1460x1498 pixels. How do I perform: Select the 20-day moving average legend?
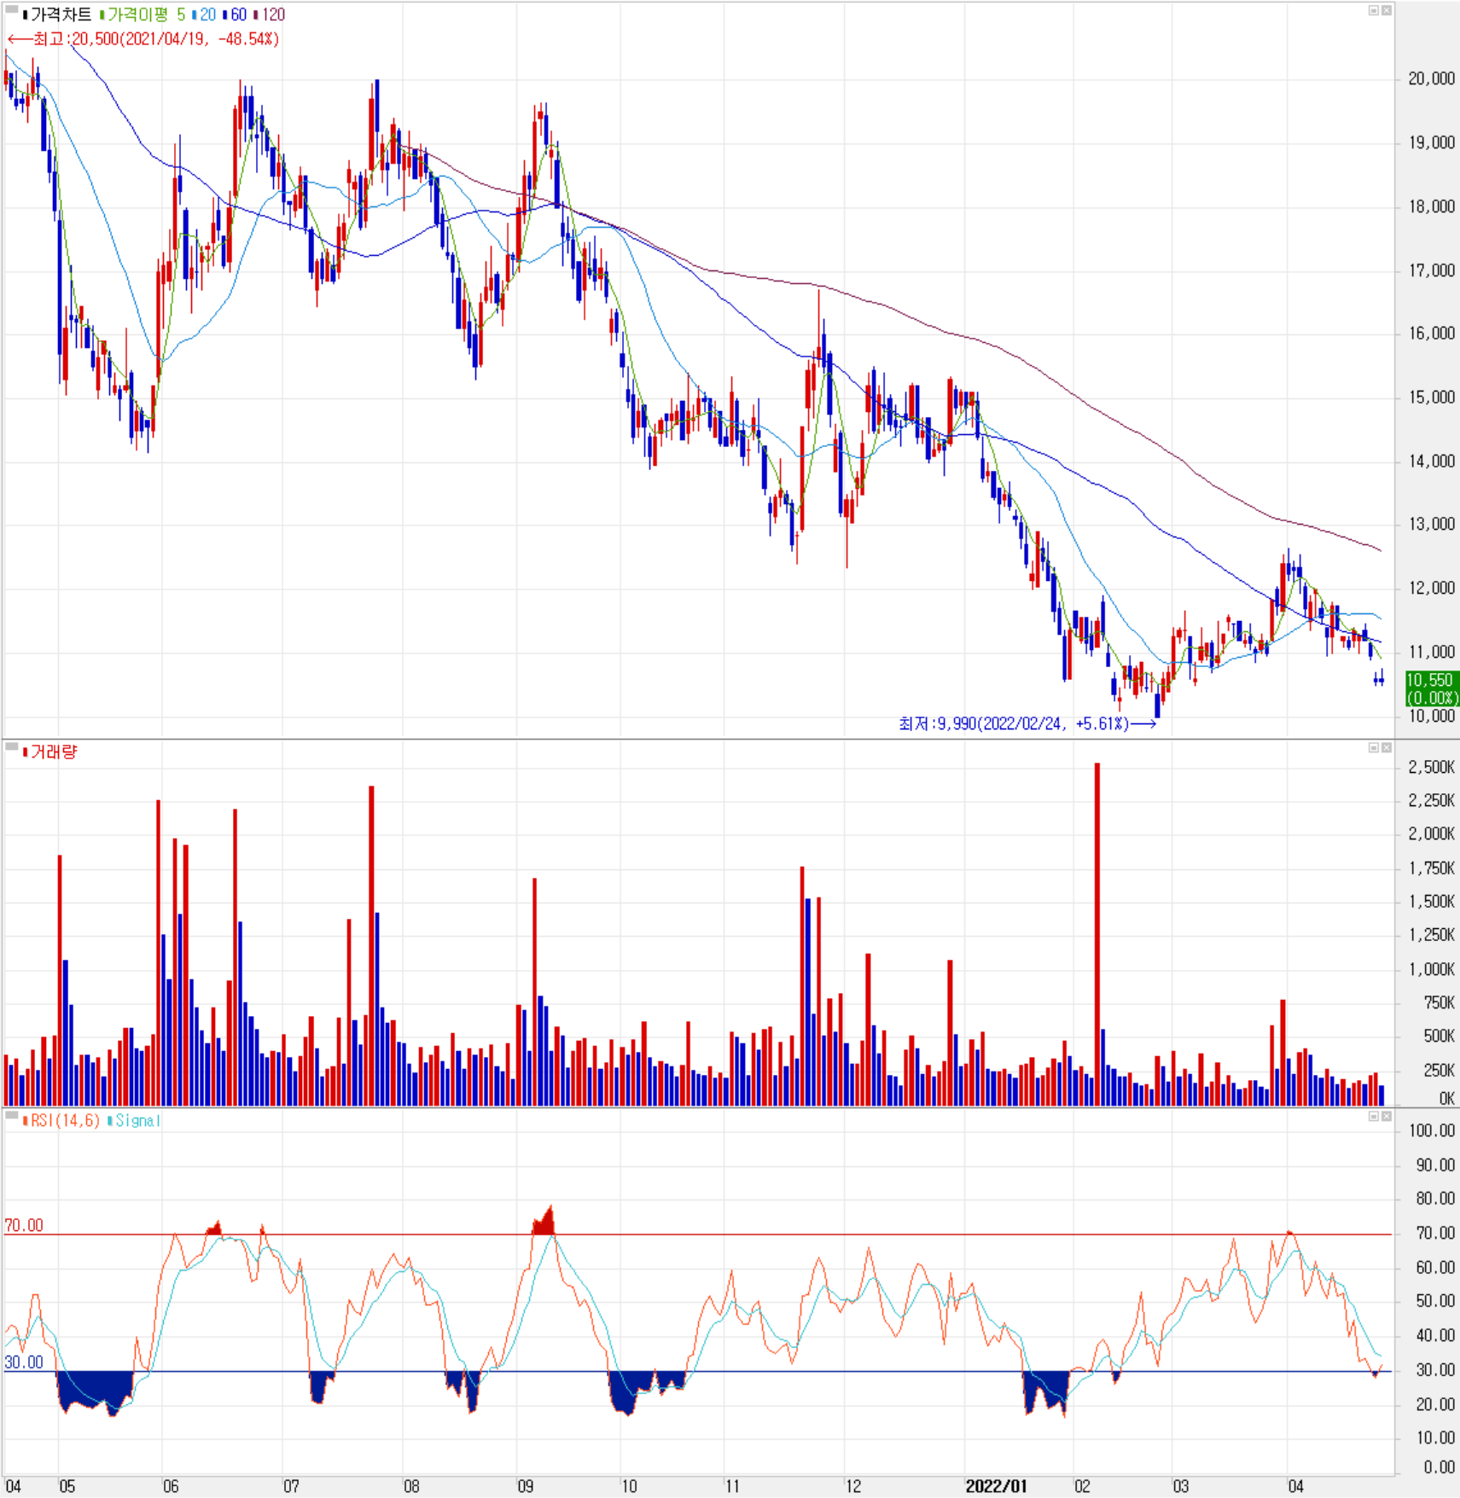[204, 15]
